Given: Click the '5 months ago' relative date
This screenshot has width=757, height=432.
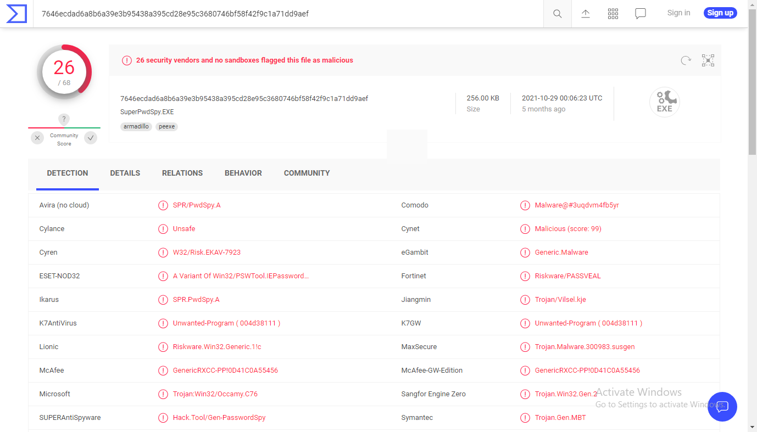Looking at the screenshot, I should tap(543, 109).
